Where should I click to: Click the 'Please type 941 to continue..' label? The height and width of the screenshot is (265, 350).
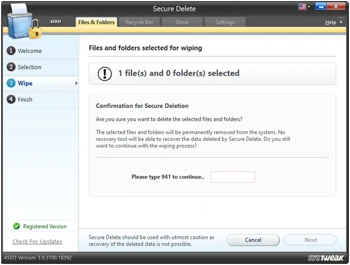coord(168,177)
